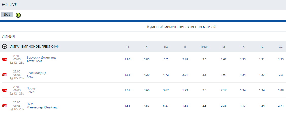Click the TOP badge beside Реал Мадрид match
This screenshot has width=286, height=113.
pos(4,75)
